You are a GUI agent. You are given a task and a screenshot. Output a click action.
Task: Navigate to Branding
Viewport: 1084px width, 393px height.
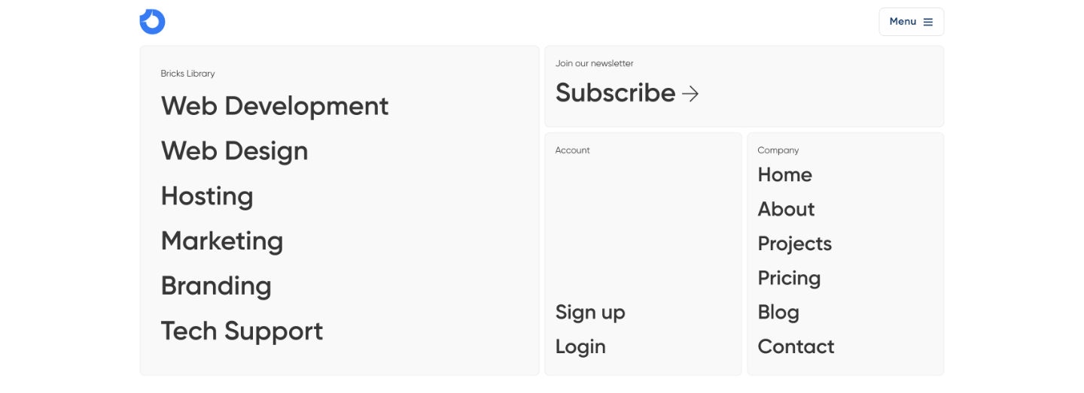pos(216,286)
